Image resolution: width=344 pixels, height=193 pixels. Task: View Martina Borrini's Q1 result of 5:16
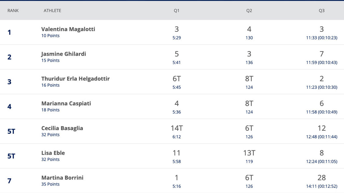[177, 186]
